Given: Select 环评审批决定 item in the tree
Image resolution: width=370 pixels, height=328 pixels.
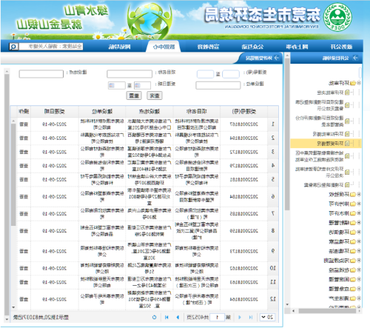Looking at the screenshot, I should (x=330, y=93).
